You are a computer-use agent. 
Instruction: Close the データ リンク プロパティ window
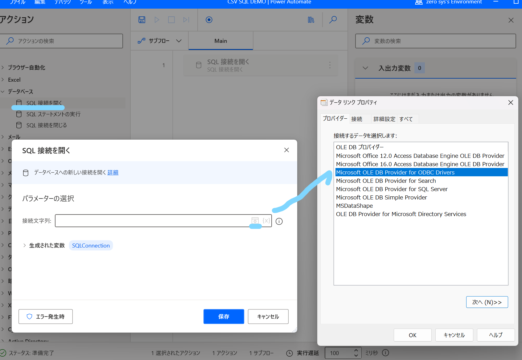(x=511, y=102)
